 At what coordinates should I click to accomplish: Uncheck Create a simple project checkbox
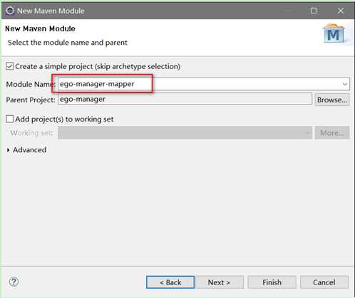[x=9, y=66]
